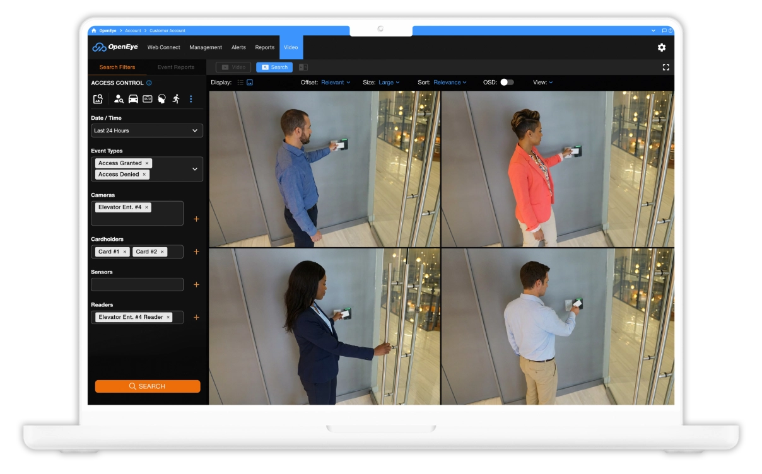This screenshot has height=474, width=762.
Task: Click inside the Cameras field
Action: 137,213
